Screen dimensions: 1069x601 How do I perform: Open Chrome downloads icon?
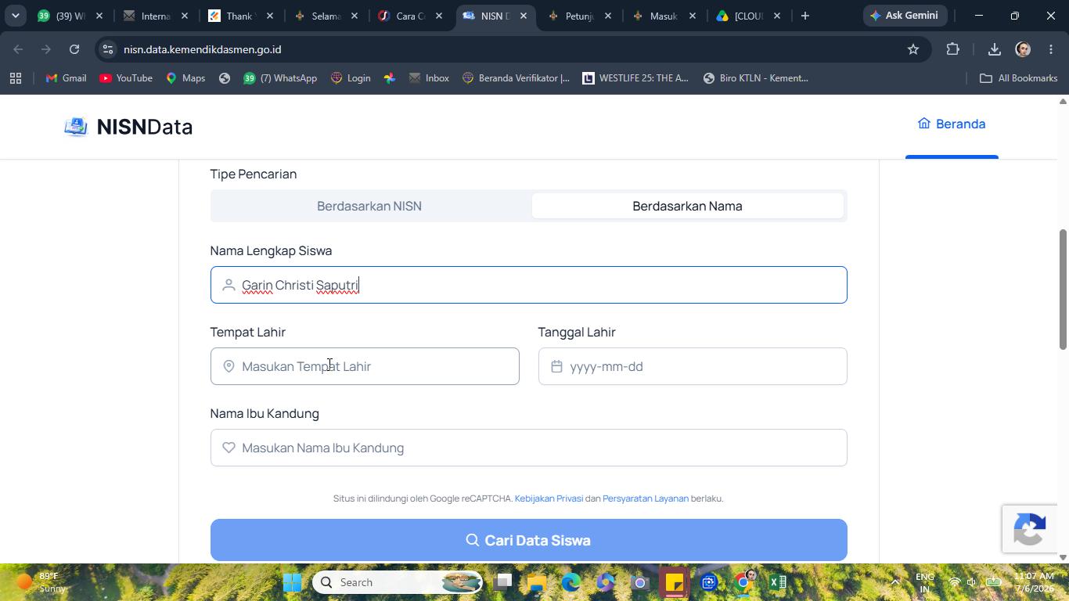[x=994, y=49]
